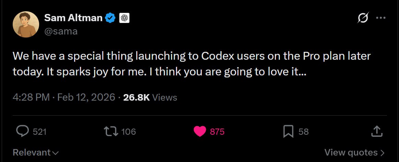Click the post text about Codex
Image resolution: width=399 pixels, height=162 pixels.
tap(191, 64)
